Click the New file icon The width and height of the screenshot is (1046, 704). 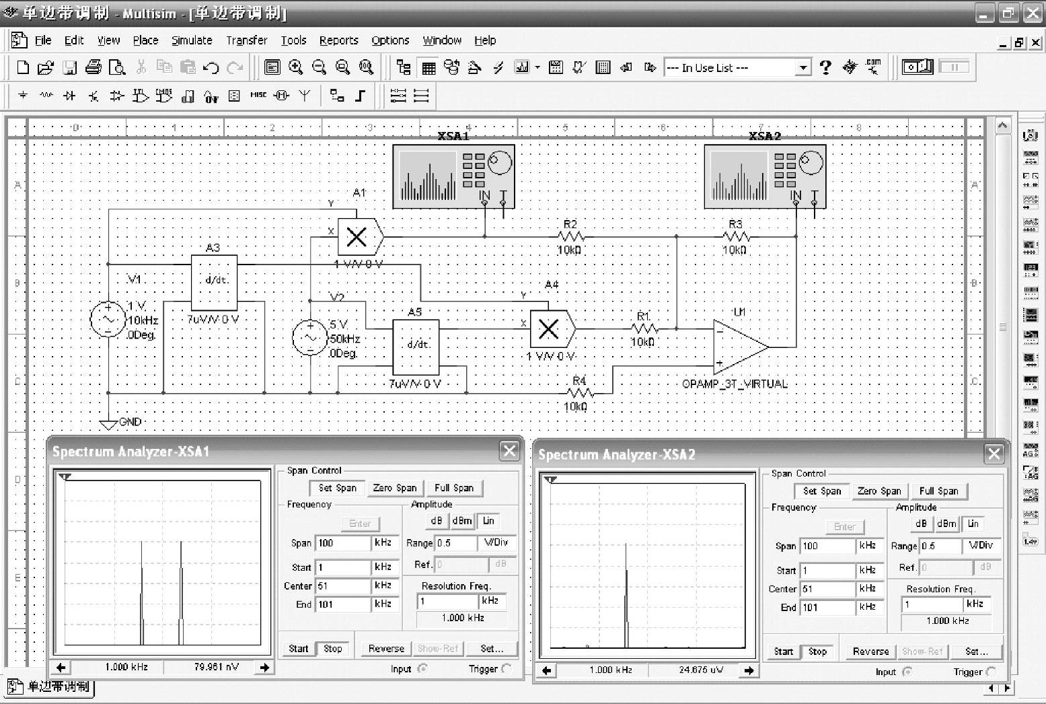pyautogui.click(x=23, y=67)
